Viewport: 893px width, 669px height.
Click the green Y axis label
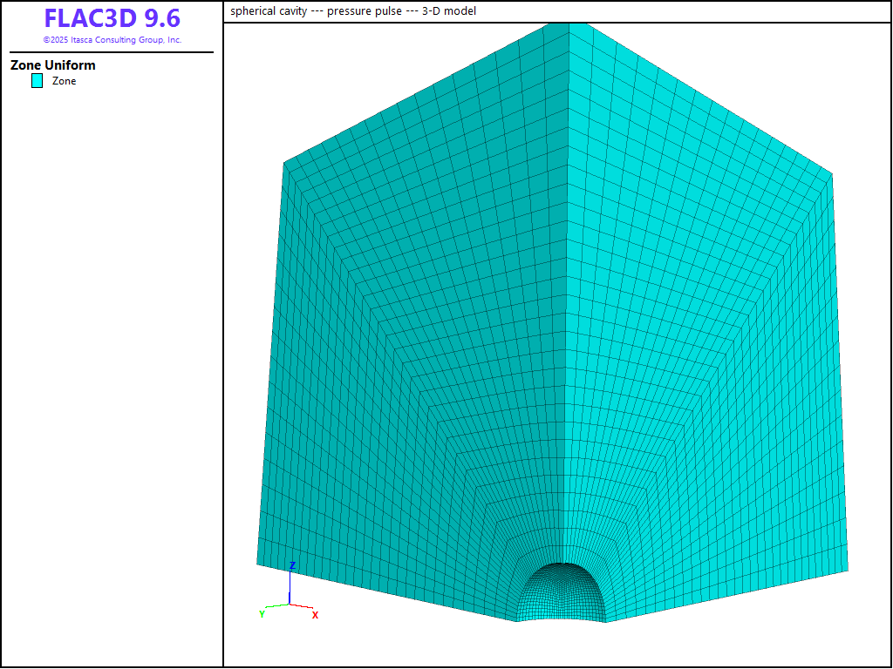262,614
